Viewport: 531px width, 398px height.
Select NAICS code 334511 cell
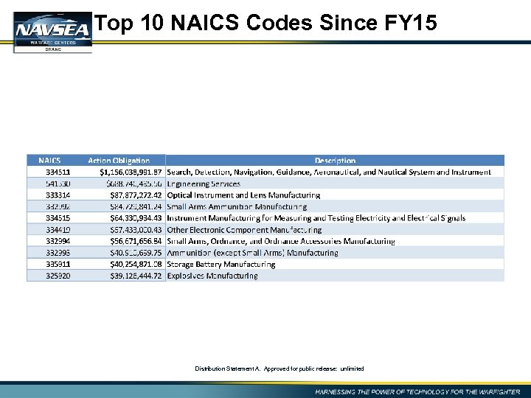[x=58, y=172]
